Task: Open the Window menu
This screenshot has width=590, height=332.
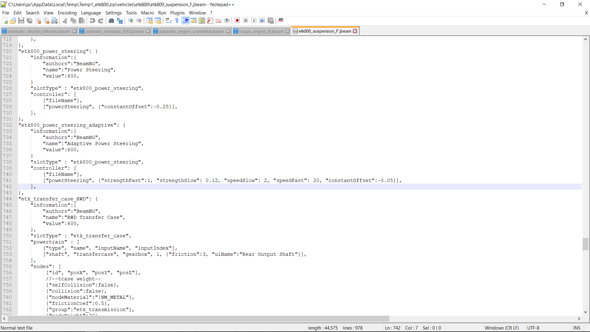Action: click(198, 13)
